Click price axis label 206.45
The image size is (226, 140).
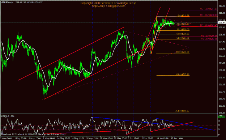222,49
